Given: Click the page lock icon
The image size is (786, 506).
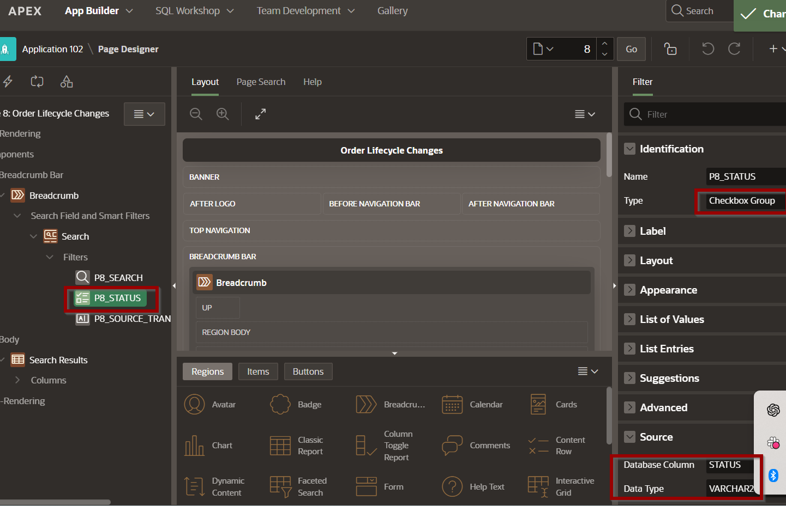Looking at the screenshot, I should click(x=670, y=48).
